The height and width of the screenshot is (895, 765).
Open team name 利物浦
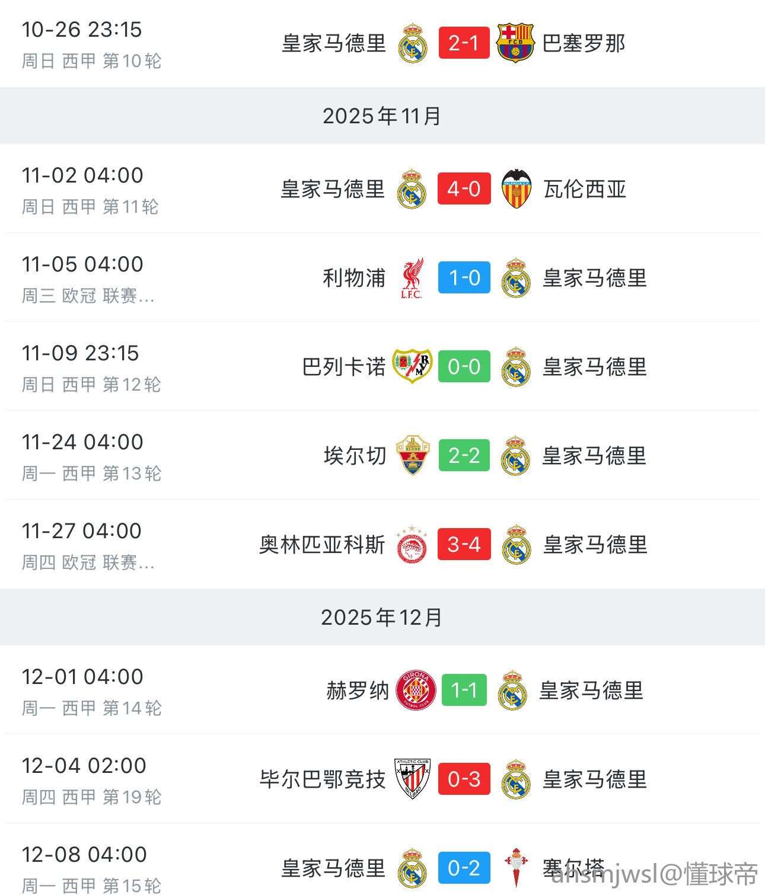pyautogui.click(x=354, y=278)
